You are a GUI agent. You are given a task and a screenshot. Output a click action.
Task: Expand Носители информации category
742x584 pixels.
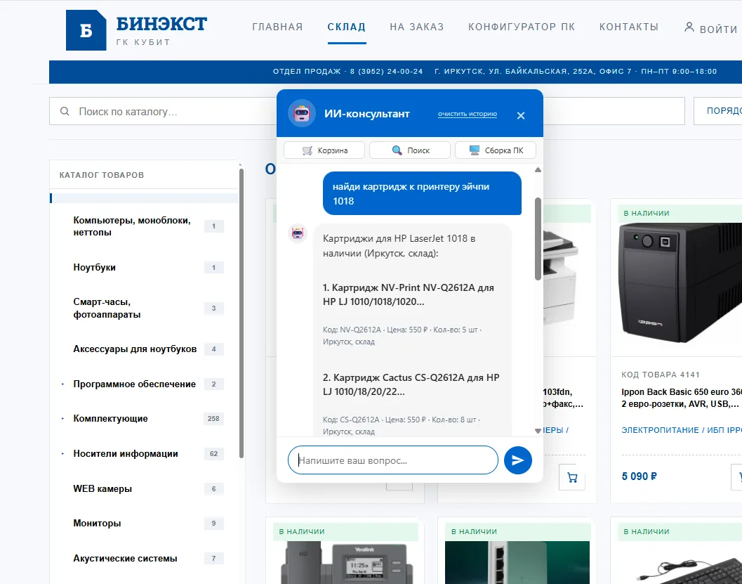(62, 454)
